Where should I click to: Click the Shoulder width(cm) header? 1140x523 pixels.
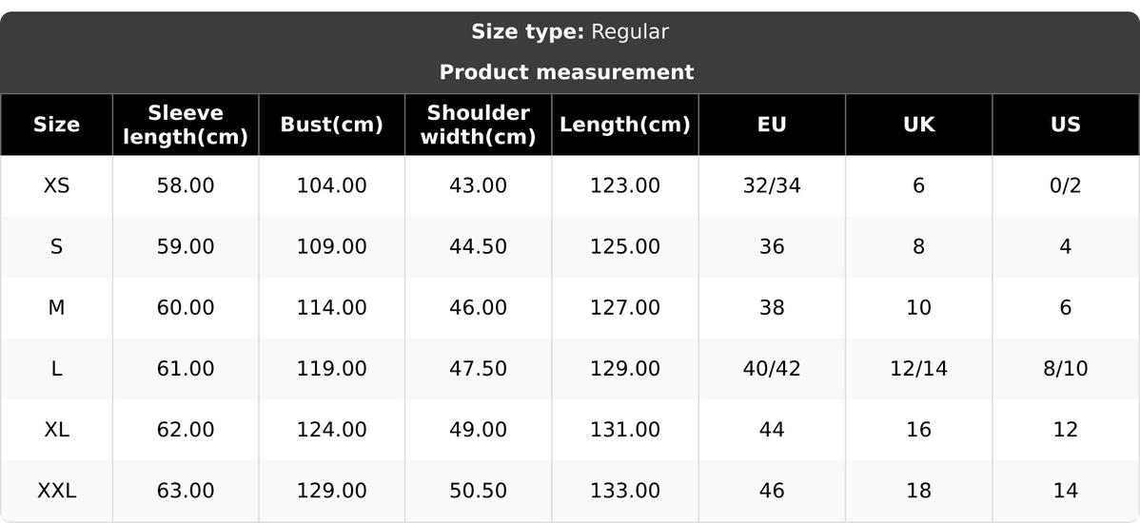point(478,125)
